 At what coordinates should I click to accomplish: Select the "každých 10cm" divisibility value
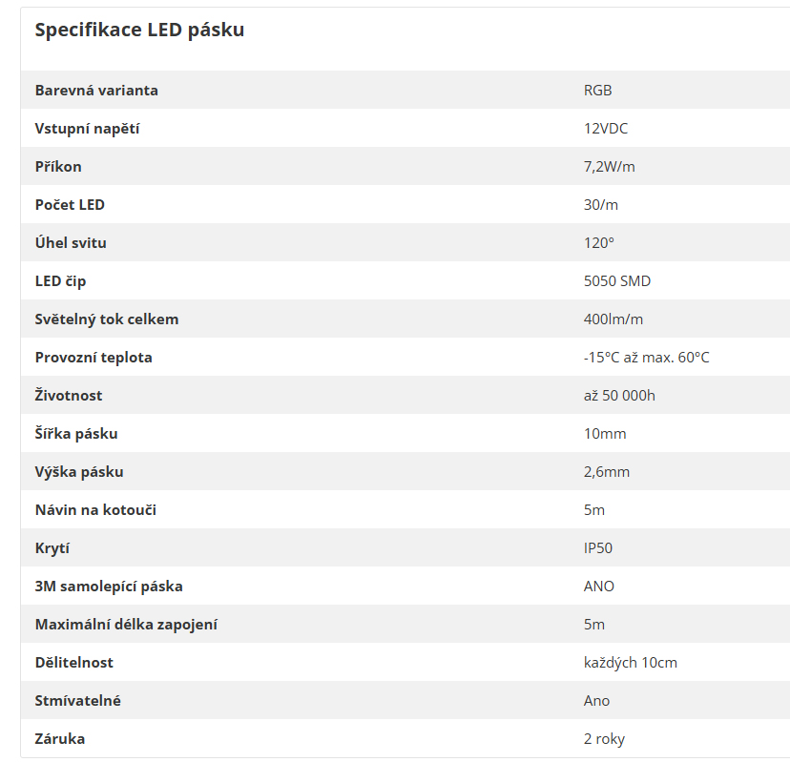[630, 663]
